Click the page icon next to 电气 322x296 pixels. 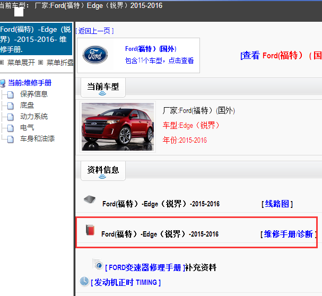click(11, 128)
